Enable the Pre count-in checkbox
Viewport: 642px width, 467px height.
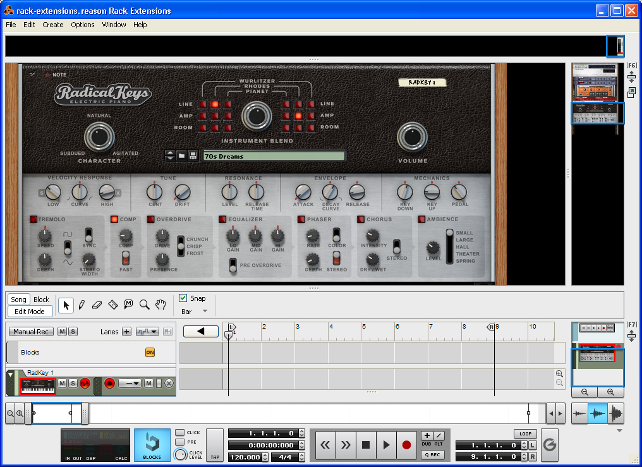coord(179,442)
